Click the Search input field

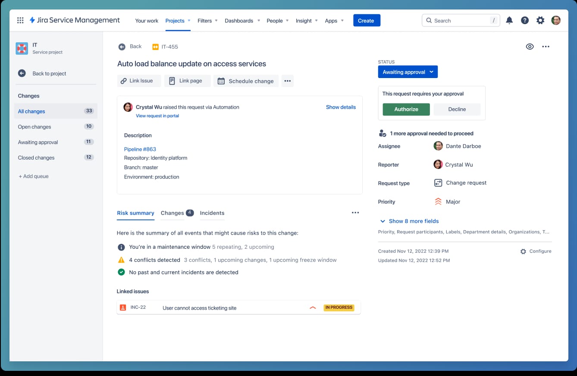pos(461,20)
